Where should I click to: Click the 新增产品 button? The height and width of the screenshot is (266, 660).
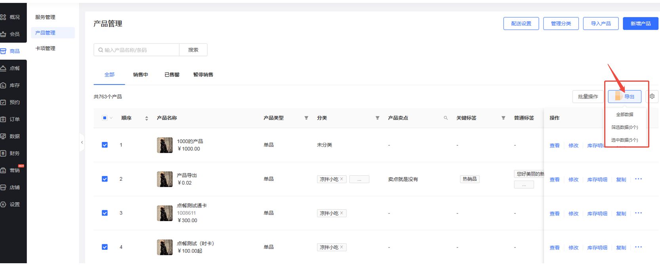(x=640, y=24)
